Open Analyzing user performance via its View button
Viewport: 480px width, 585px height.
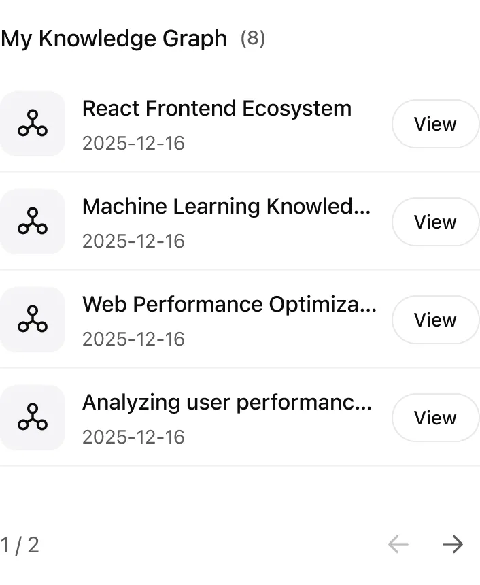click(435, 418)
